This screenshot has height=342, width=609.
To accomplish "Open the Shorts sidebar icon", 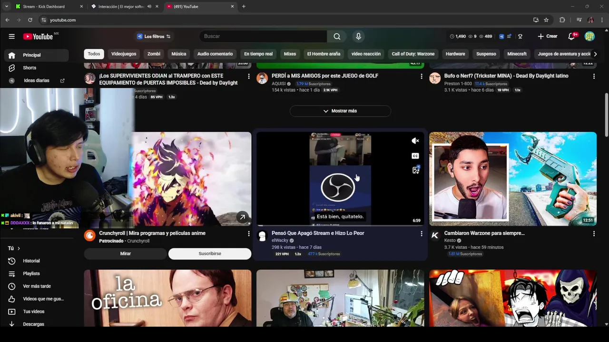I will [12, 68].
